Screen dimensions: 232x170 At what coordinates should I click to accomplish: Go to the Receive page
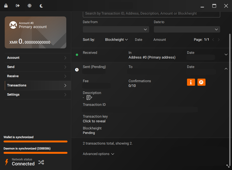(38, 76)
